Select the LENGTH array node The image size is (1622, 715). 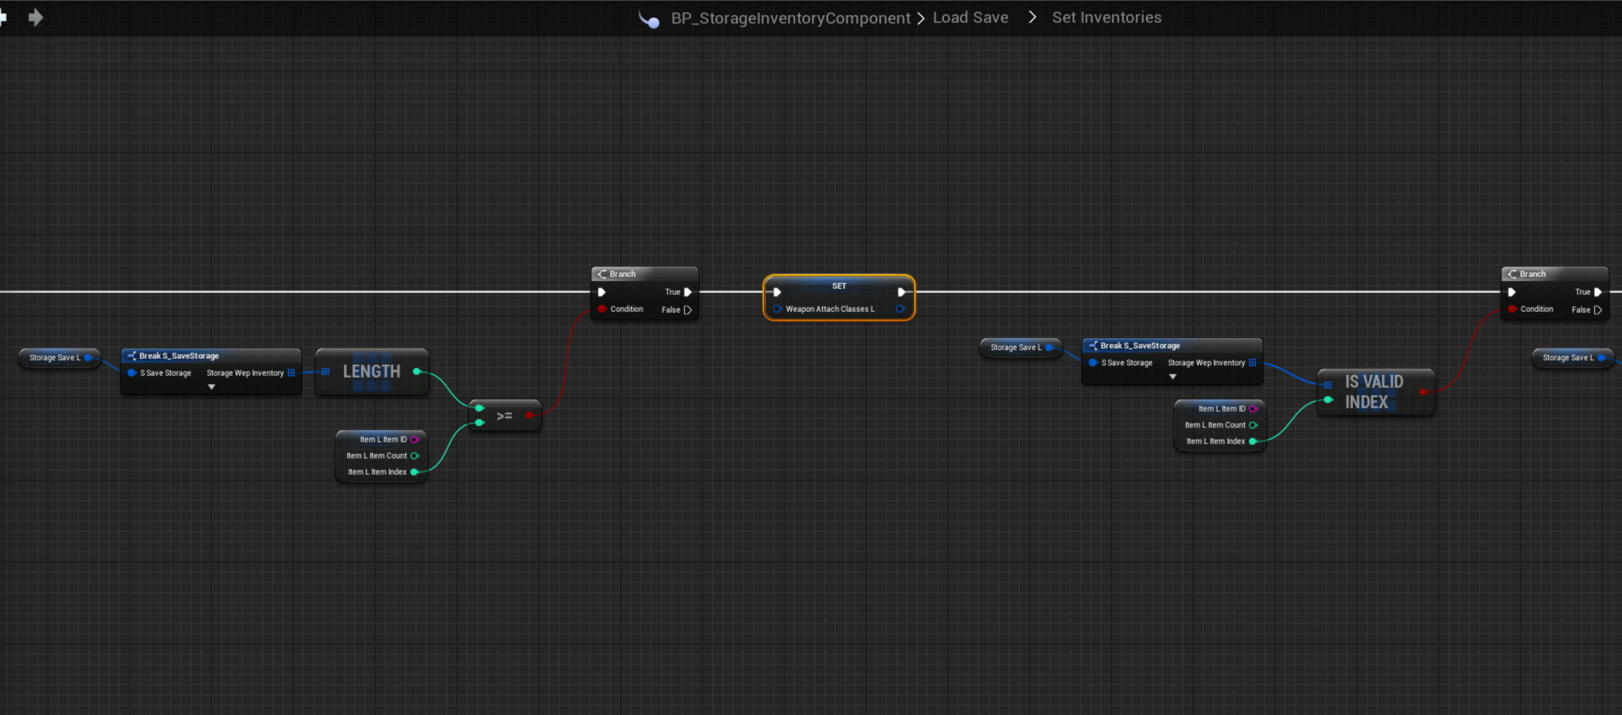point(372,372)
